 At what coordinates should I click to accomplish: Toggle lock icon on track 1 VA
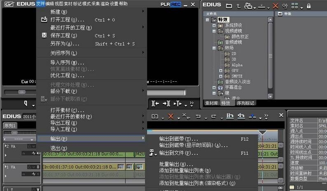(x=30, y=167)
